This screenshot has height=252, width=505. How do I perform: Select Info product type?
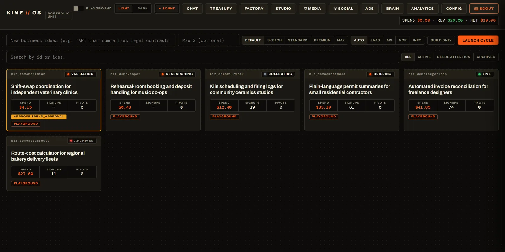click(x=417, y=40)
